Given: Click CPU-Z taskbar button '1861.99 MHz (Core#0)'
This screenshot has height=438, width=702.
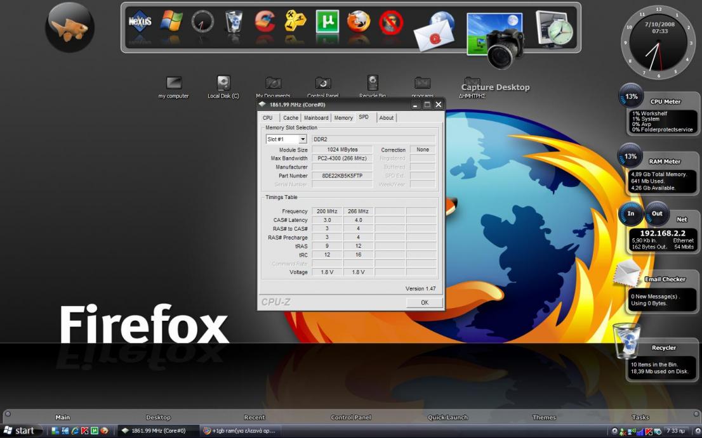Looking at the screenshot, I should click(158, 431).
